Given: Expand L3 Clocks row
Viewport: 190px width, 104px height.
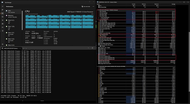Looking at the screenshot, I should coord(99,46).
